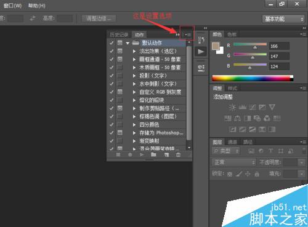Open the History panel dock icon
This screenshot has width=308, height=227.
pos(201,40)
